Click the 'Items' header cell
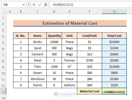 [x=38, y=36]
